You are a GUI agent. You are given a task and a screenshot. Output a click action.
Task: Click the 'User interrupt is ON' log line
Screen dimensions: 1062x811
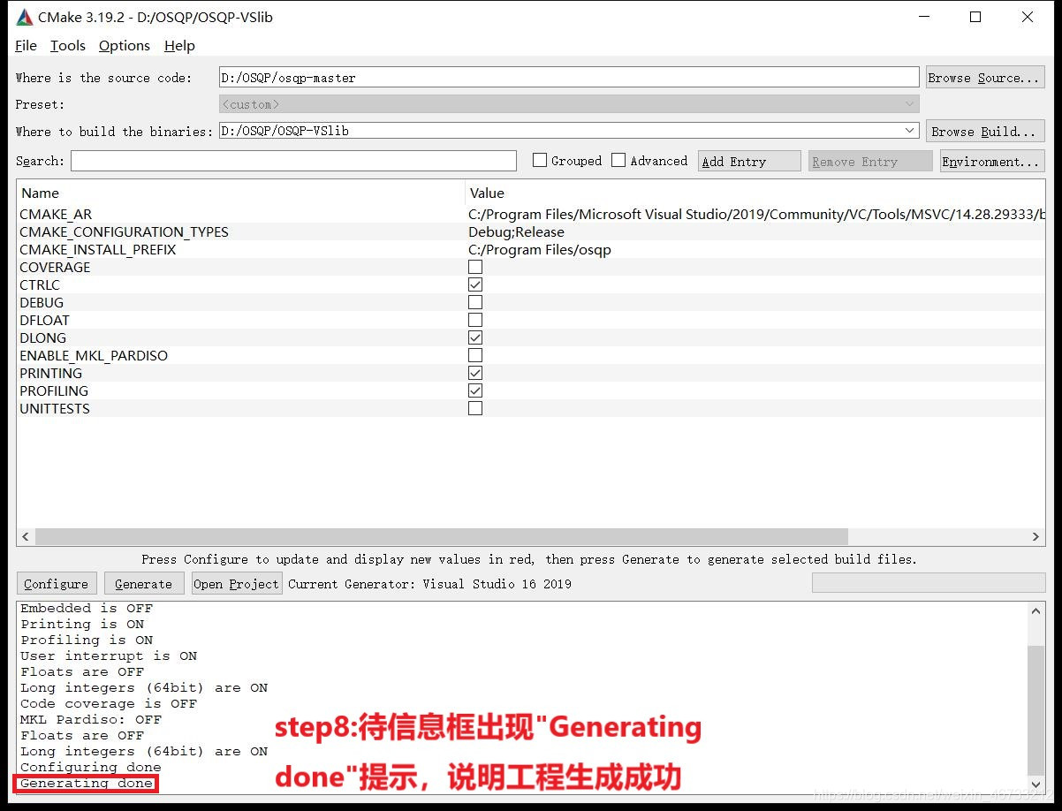[109, 656]
